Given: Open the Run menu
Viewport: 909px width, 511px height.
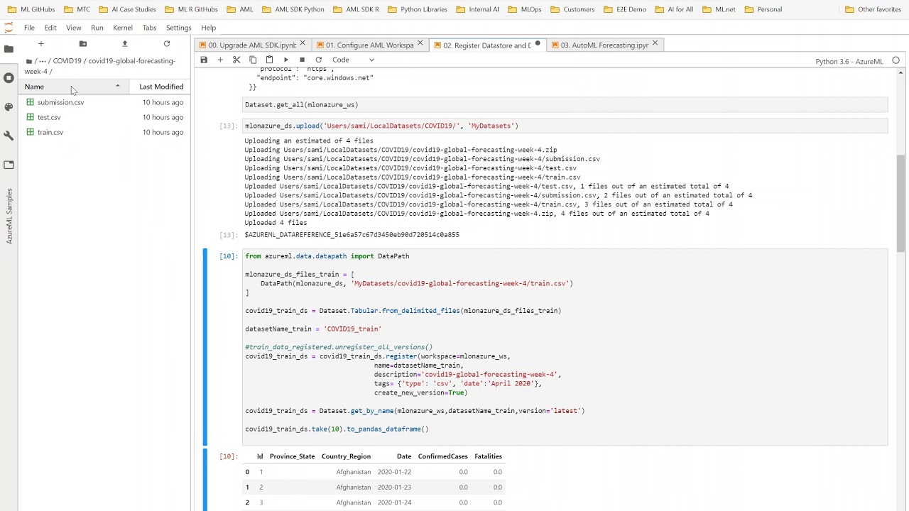Looking at the screenshot, I should coord(97,28).
